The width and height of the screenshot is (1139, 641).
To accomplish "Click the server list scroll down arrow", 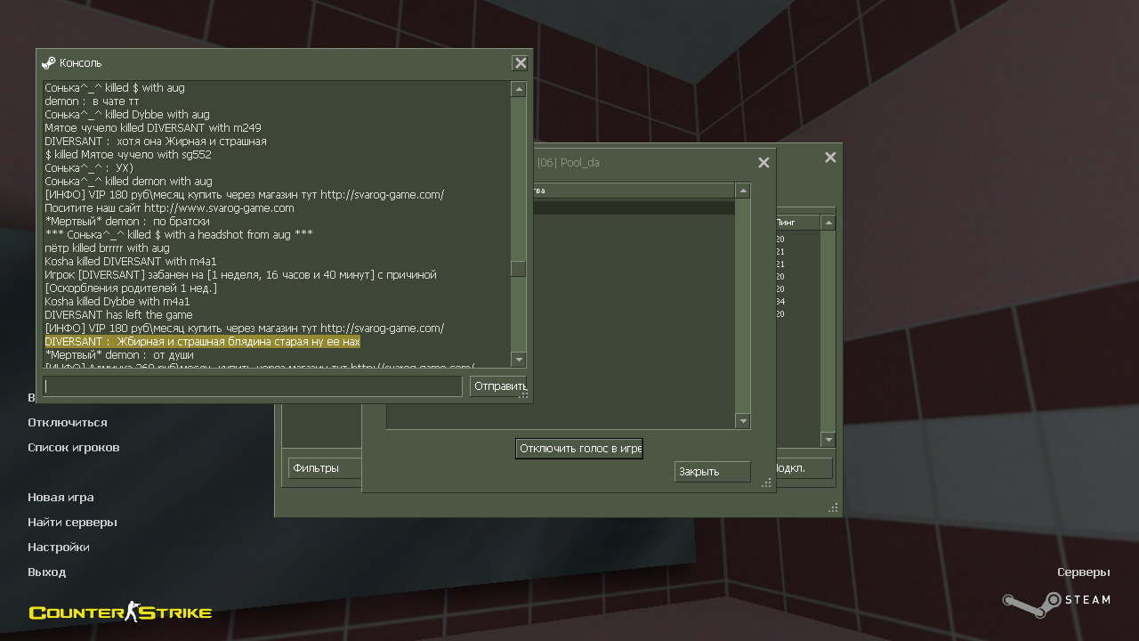I will [x=828, y=440].
